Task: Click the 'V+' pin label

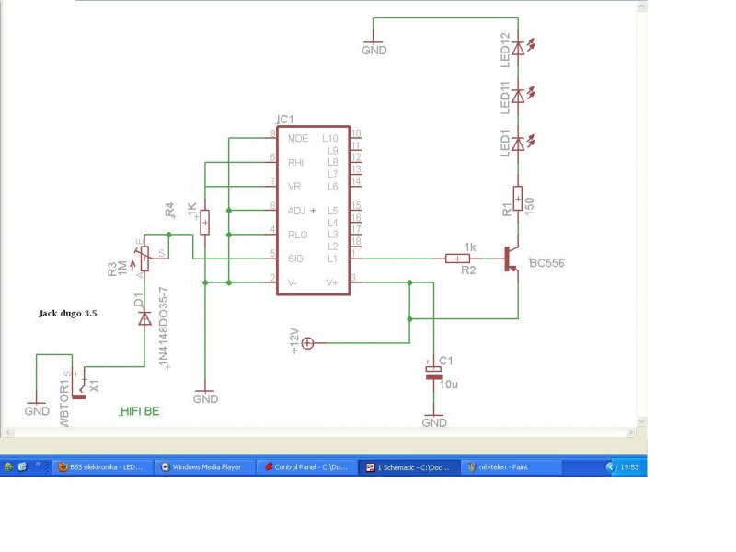Action: (x=332, y=282)
